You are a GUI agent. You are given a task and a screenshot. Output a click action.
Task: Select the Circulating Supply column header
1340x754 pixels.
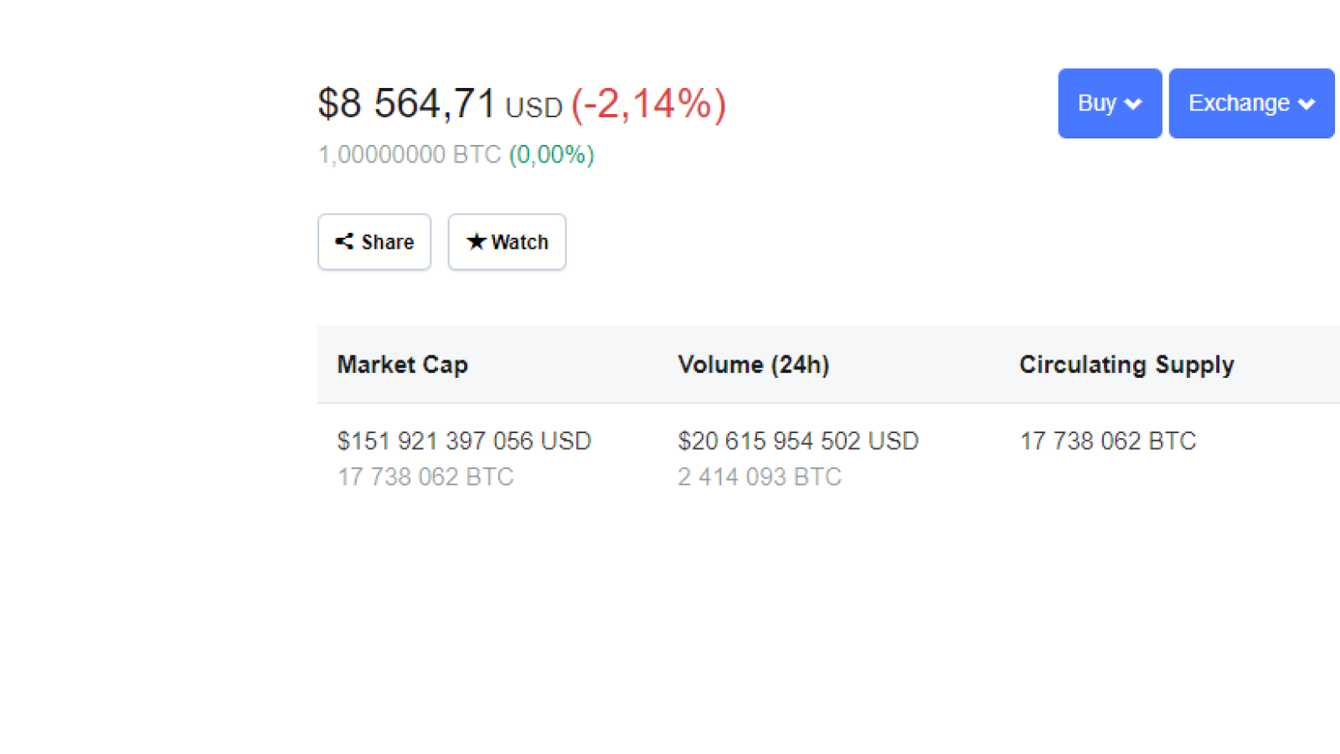tap(1126, 364)
